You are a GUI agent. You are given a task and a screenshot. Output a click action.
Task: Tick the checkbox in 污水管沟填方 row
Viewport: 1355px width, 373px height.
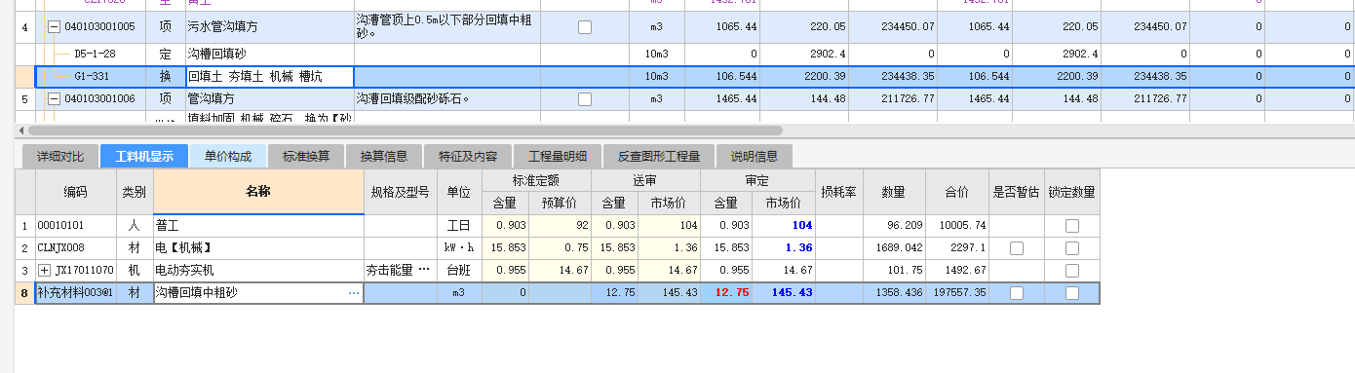[584, 27]
